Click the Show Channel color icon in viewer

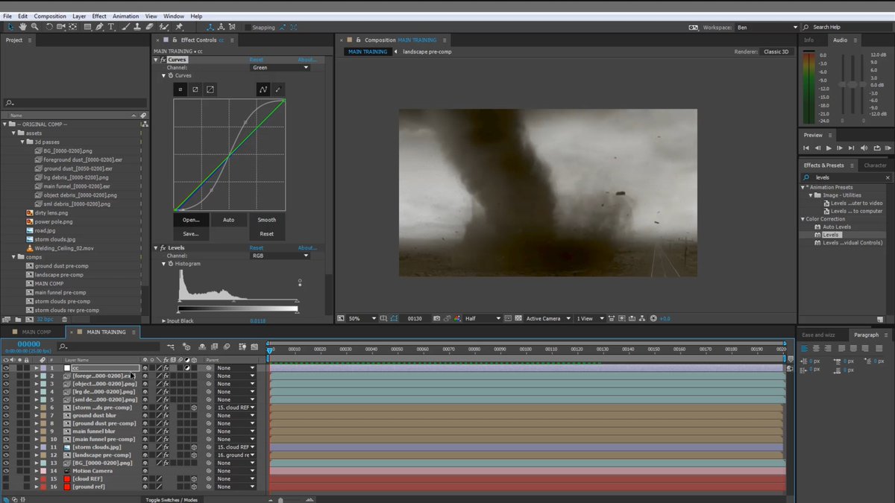coord(456,318)
